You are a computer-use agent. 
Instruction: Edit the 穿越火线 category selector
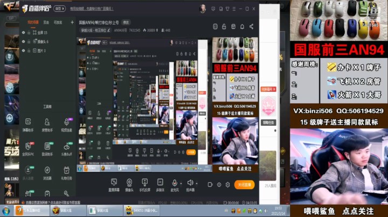[x=95, y=31]
